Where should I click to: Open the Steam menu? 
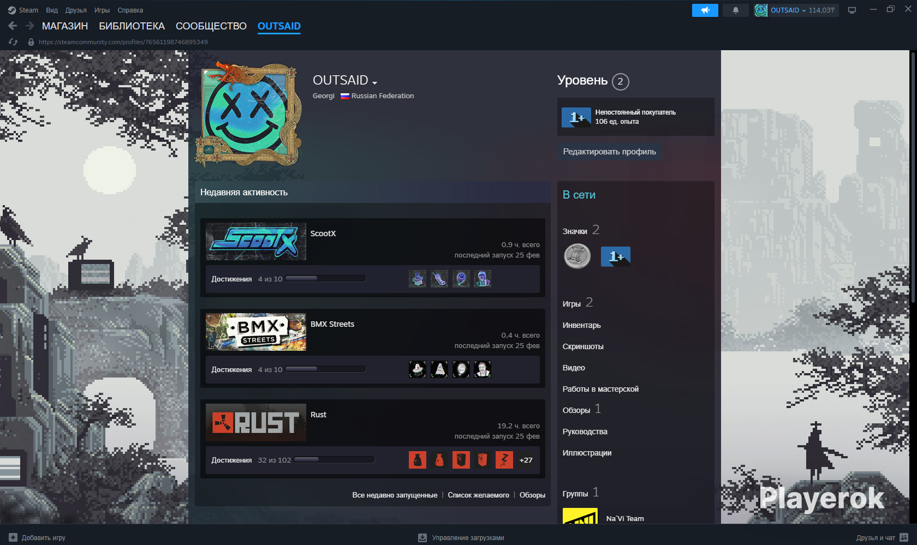click(x=28, y=10)
